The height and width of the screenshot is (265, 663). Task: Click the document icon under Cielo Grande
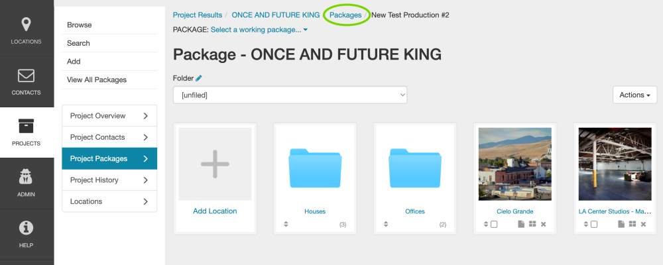click(x=520, y=225)
